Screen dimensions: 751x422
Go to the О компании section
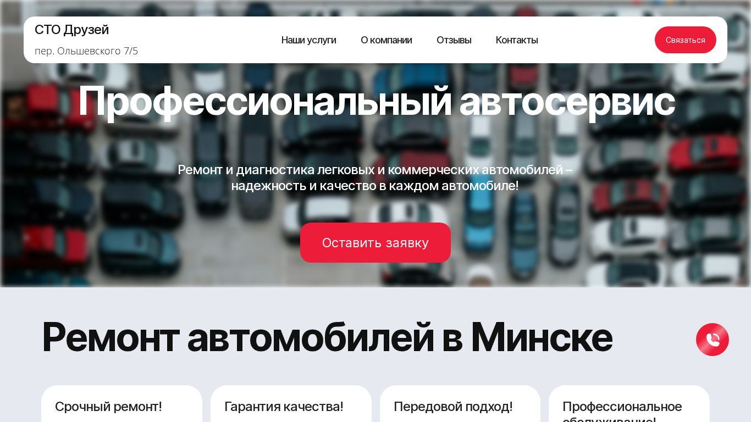(x=386, y=40)
